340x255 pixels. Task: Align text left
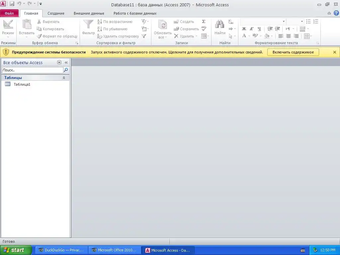(x=281, y=36)
